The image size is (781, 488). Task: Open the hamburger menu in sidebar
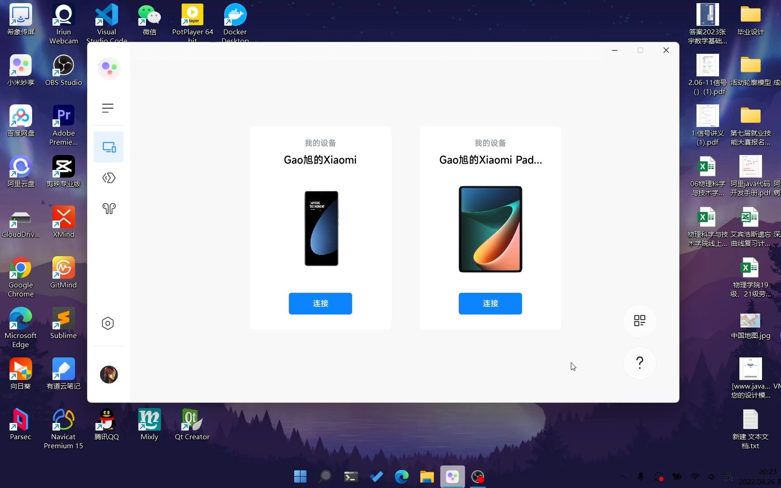(x=108, y=108)
